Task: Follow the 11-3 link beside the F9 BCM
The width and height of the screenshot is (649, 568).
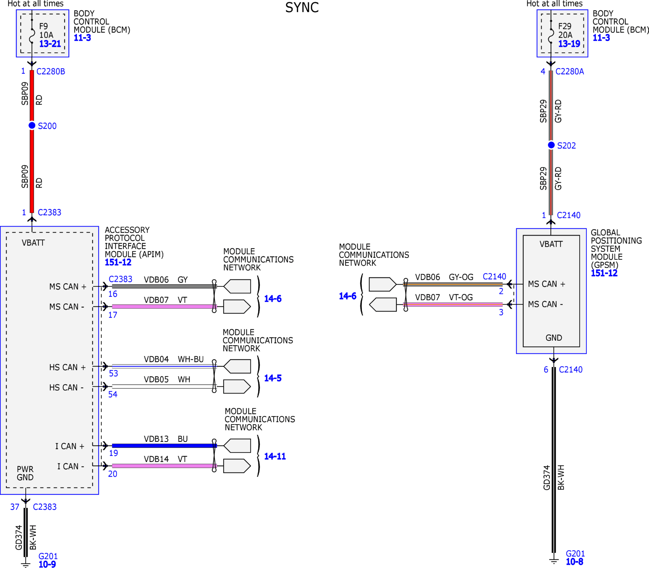Action: point(82,38)
